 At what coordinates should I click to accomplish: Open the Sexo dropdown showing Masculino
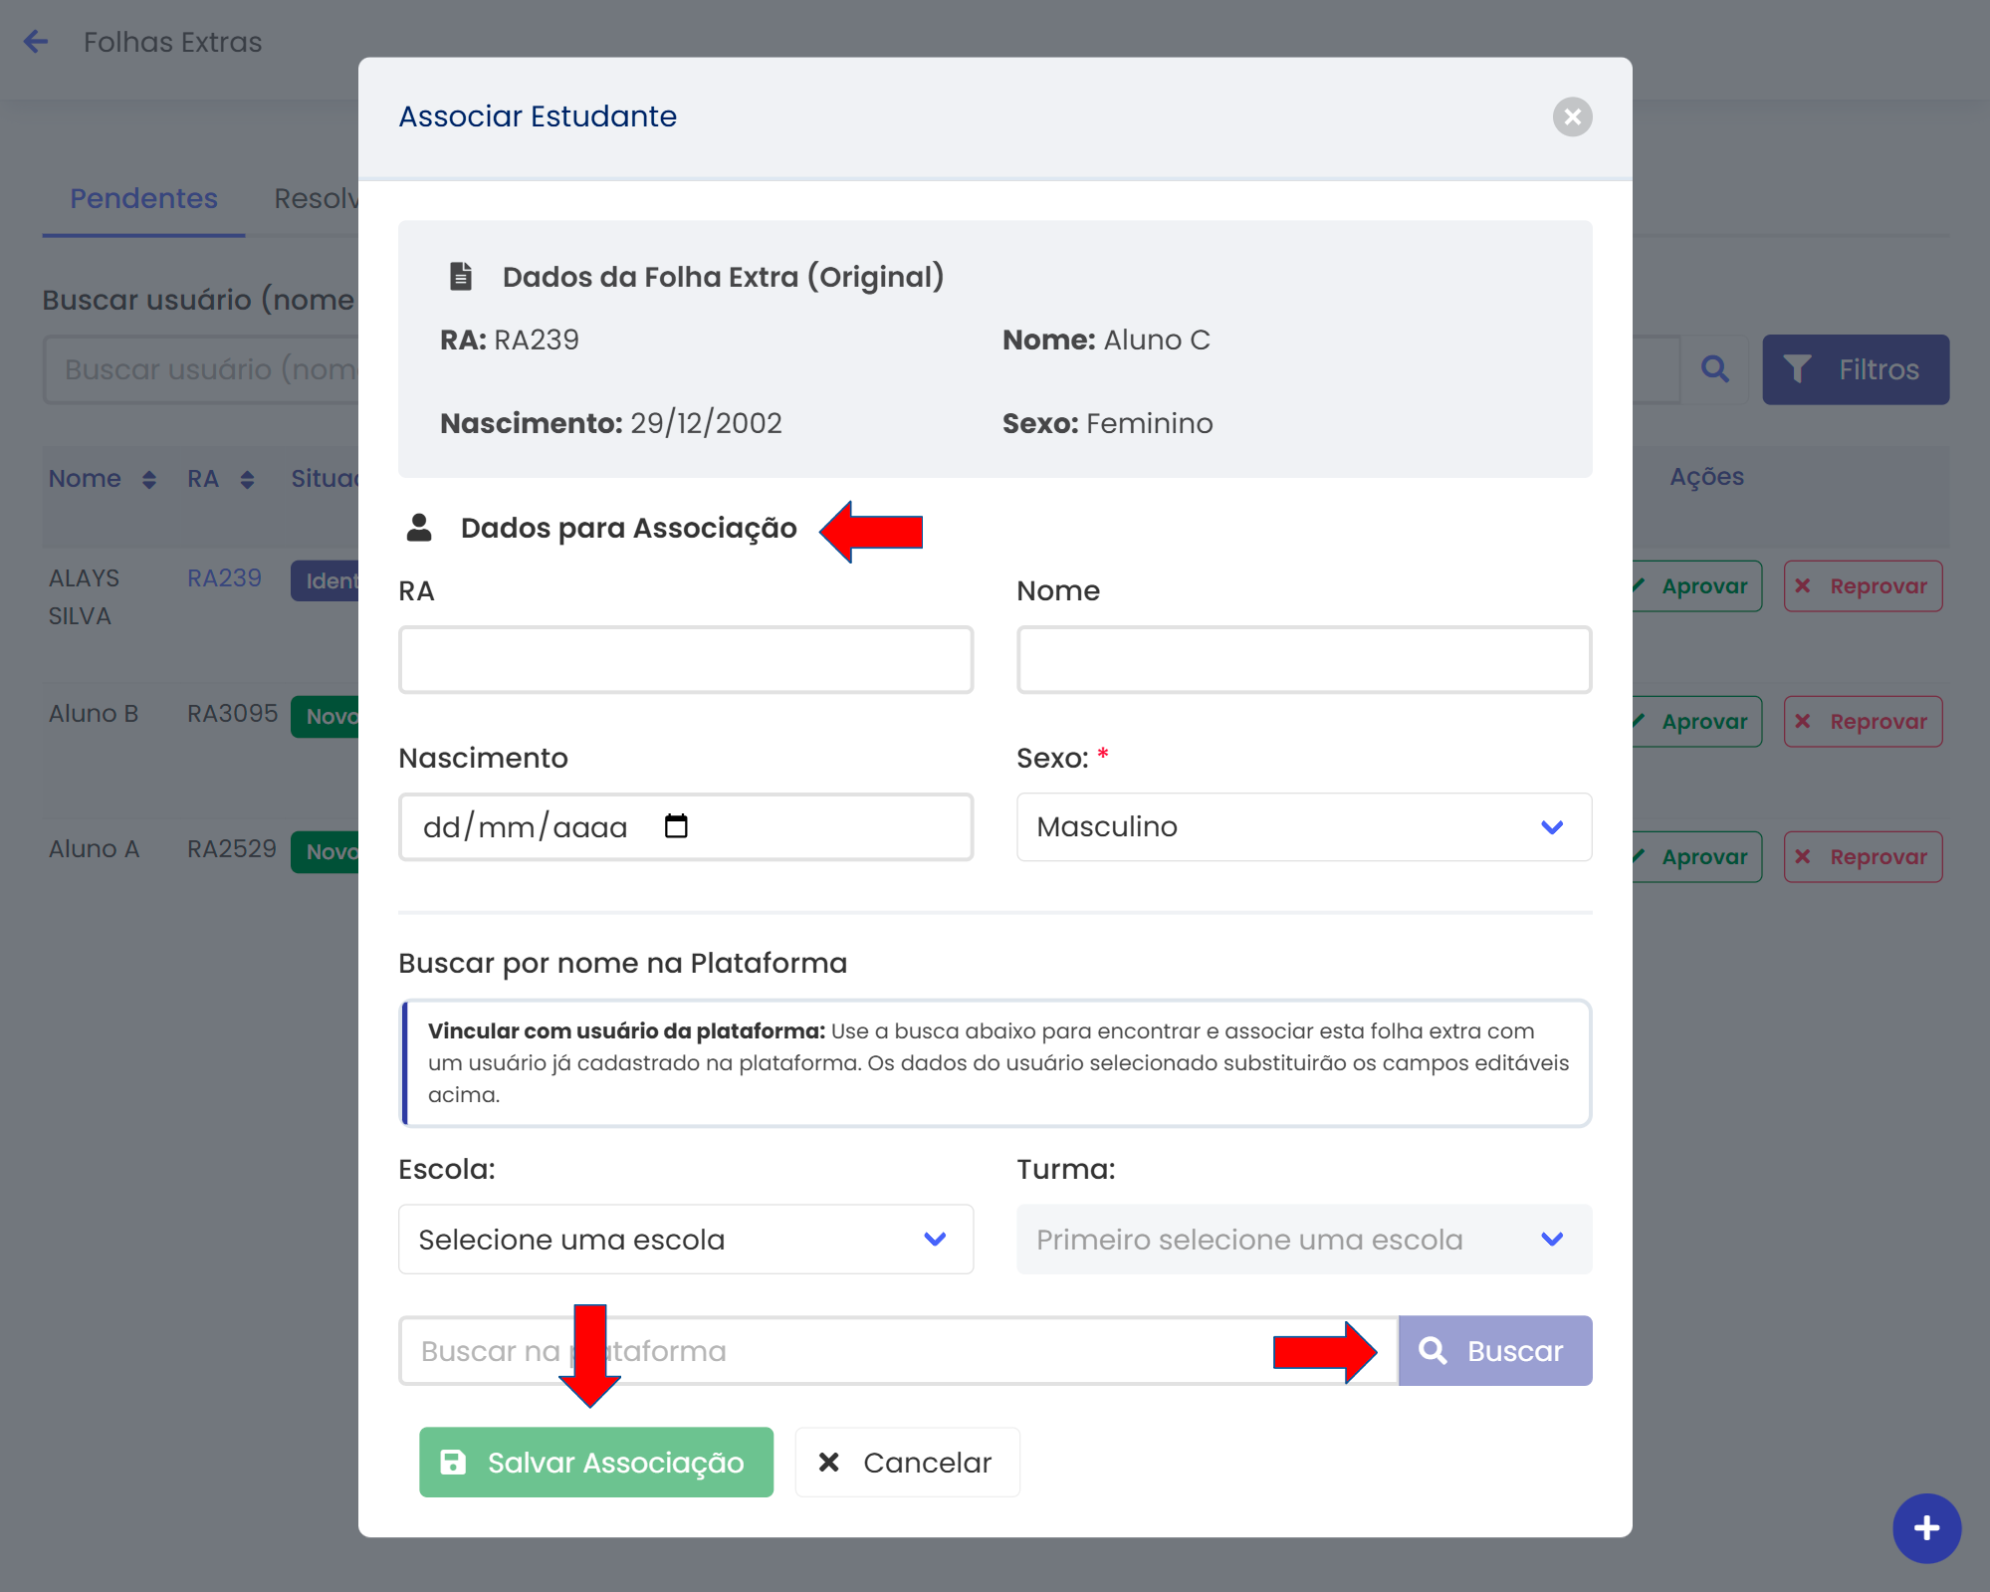point(1303,827)
